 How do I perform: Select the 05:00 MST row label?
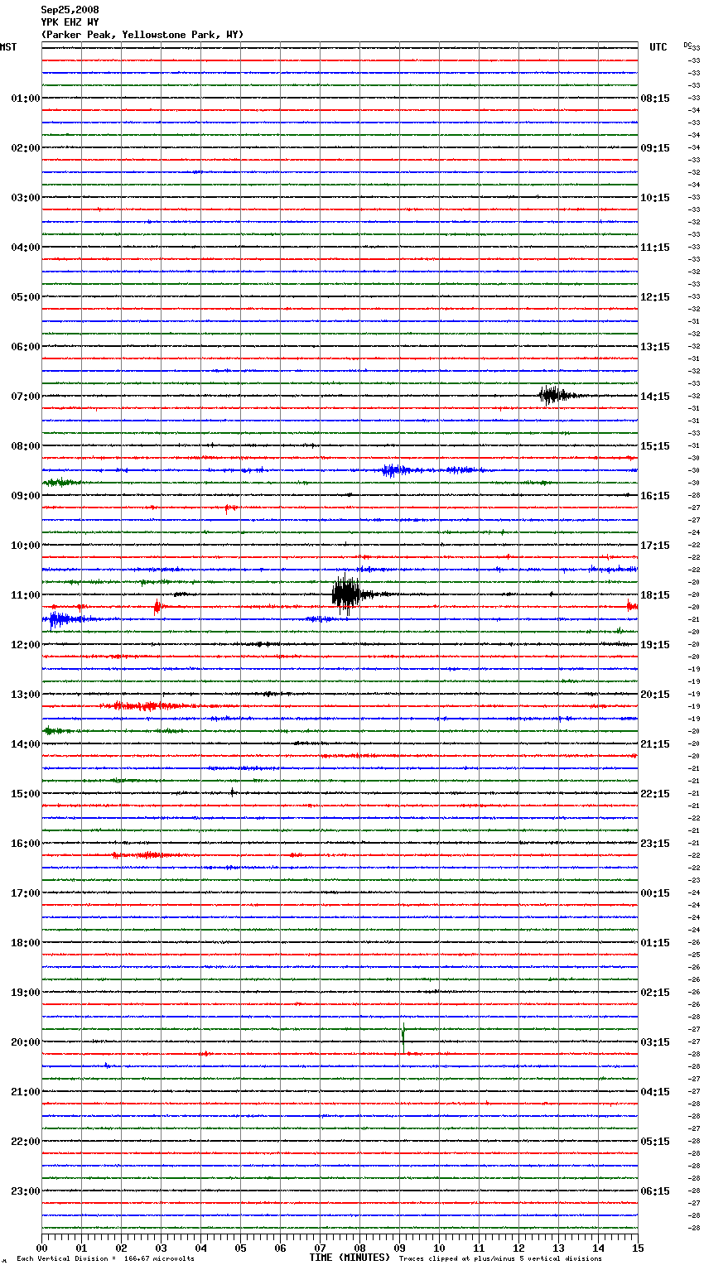[25, 297]
